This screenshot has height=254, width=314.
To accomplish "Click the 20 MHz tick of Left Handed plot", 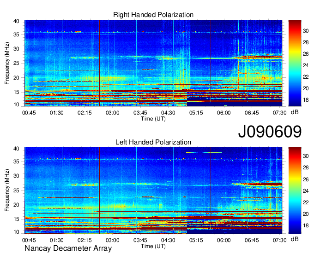I will pyautogui.click(x=16, y=205).
